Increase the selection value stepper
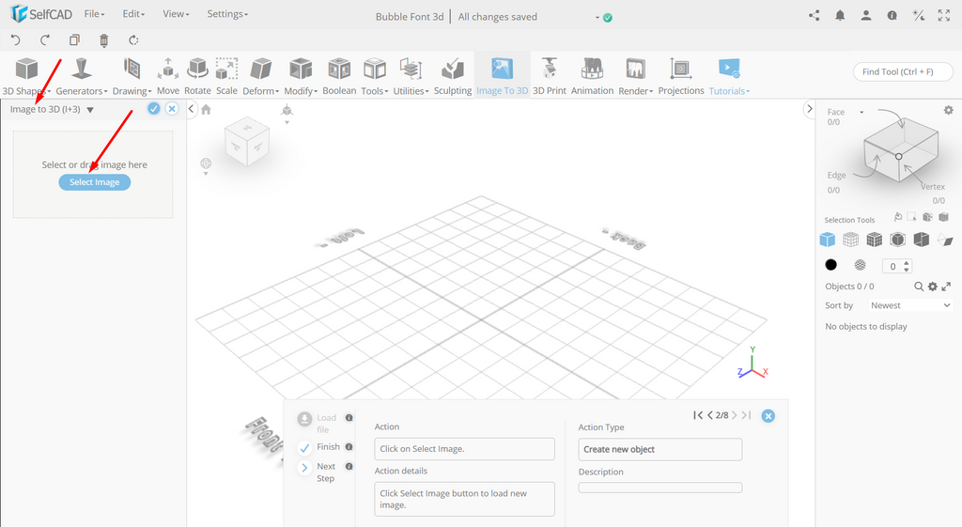Image resolution: width=962 pixels, height=527 pixels. coord(907,263)
